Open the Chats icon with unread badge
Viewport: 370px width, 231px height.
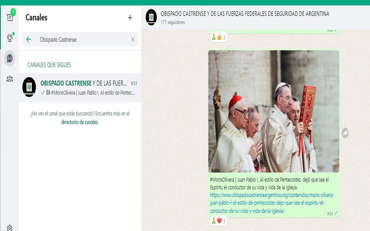click(x=10, y=18)
